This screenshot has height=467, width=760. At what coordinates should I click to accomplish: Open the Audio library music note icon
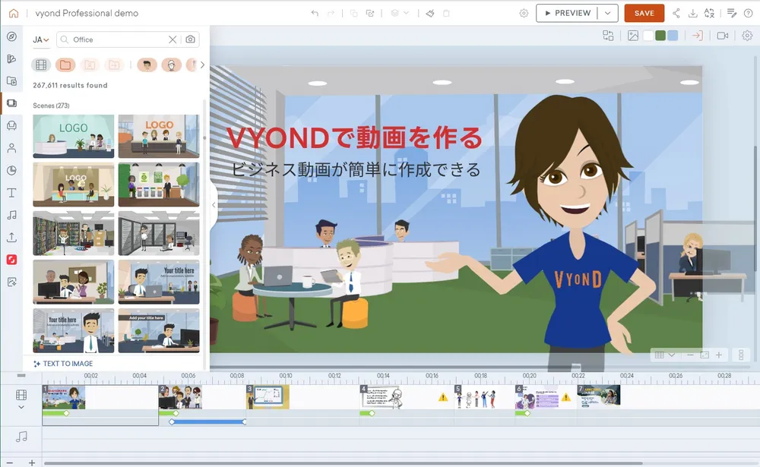point(11,215)
